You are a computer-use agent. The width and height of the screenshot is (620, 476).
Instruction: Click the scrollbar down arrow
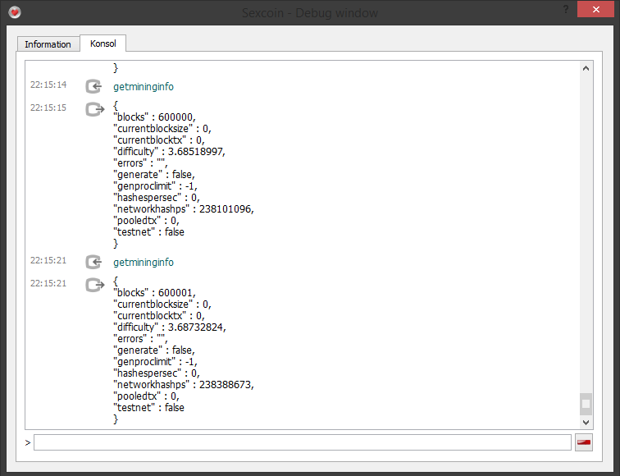coord(586,422)
